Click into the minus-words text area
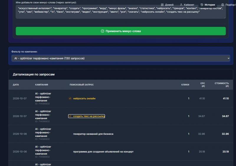The height and width of the screenshot is (166, 236). point(121,12)
